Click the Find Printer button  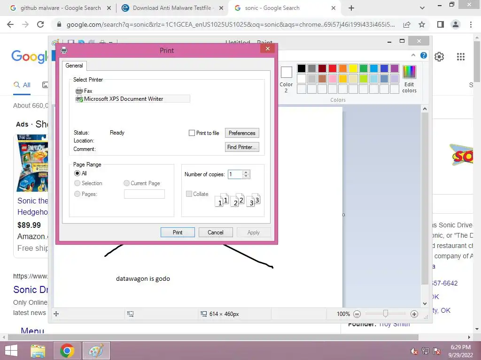coord(242,147)
